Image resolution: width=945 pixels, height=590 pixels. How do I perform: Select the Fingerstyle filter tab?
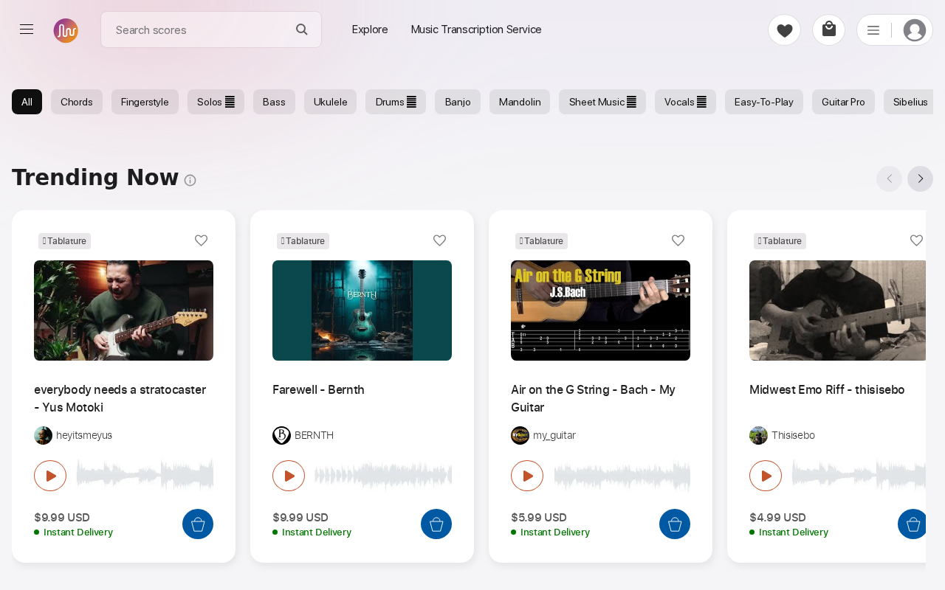click(x=145, y=102)
